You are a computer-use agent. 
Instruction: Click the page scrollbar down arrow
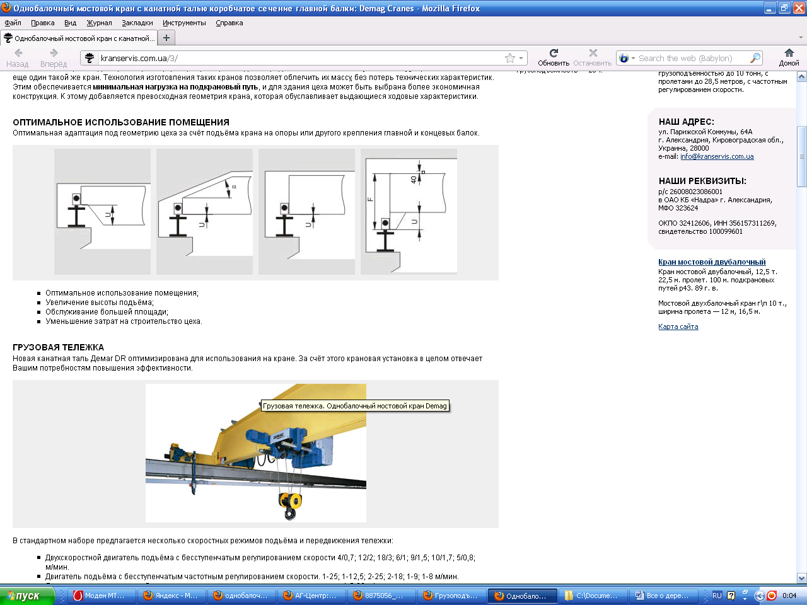click(x=801, y=578)
